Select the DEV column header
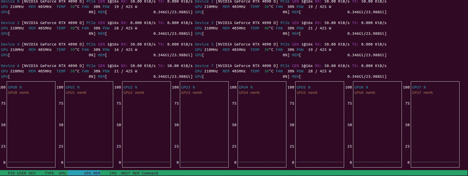Image resolution: width=468 pixels, height=176 pixels. pos(32,173)
